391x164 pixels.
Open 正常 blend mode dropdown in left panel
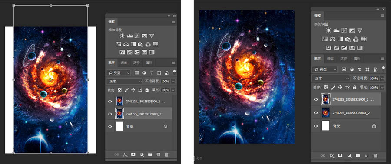click(124, 81)
